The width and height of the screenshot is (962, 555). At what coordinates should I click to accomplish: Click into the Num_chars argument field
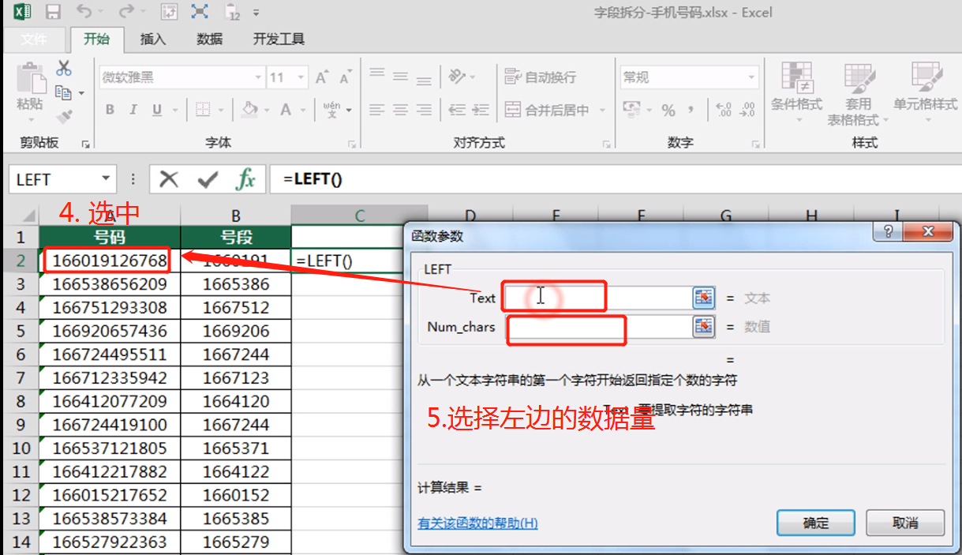tap(597, 326)
